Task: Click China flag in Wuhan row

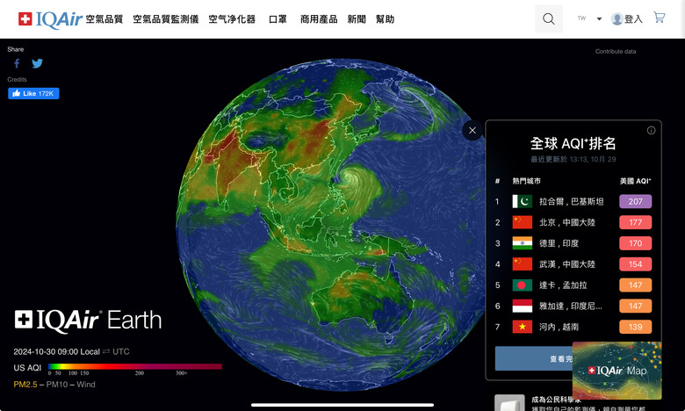Action: (522, 264)
